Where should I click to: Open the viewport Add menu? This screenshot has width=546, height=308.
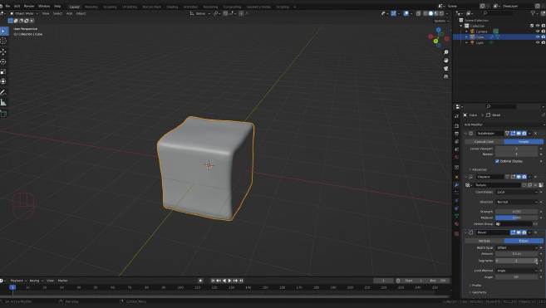(x=69, y=13)
